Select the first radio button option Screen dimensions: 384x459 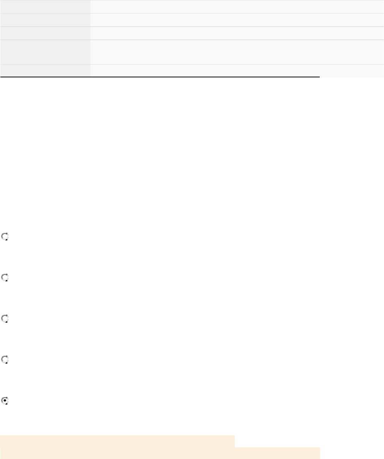[5, 237]
